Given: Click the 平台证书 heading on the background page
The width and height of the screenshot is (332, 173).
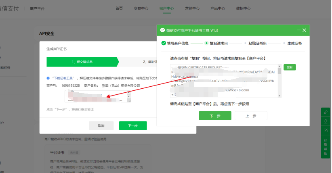Looking at the screenshot, I should click(57, 152).
